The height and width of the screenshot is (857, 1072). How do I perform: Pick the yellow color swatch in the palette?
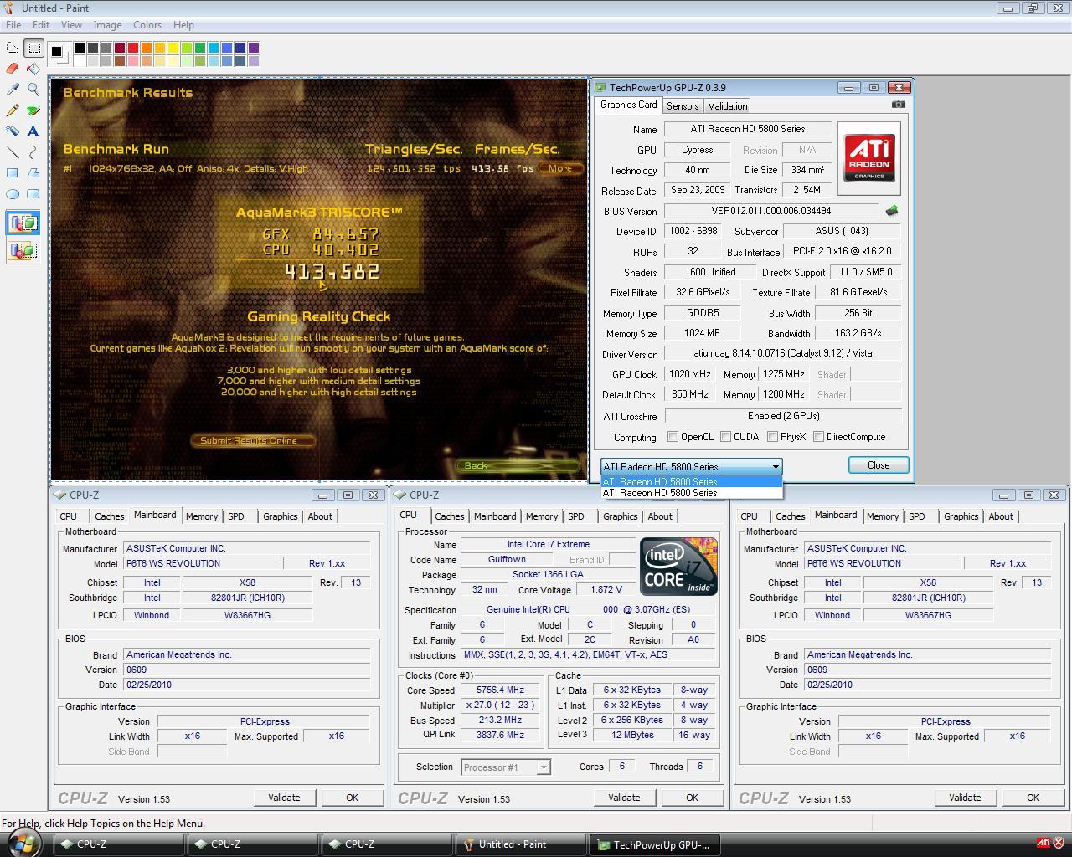pos(173,48)
